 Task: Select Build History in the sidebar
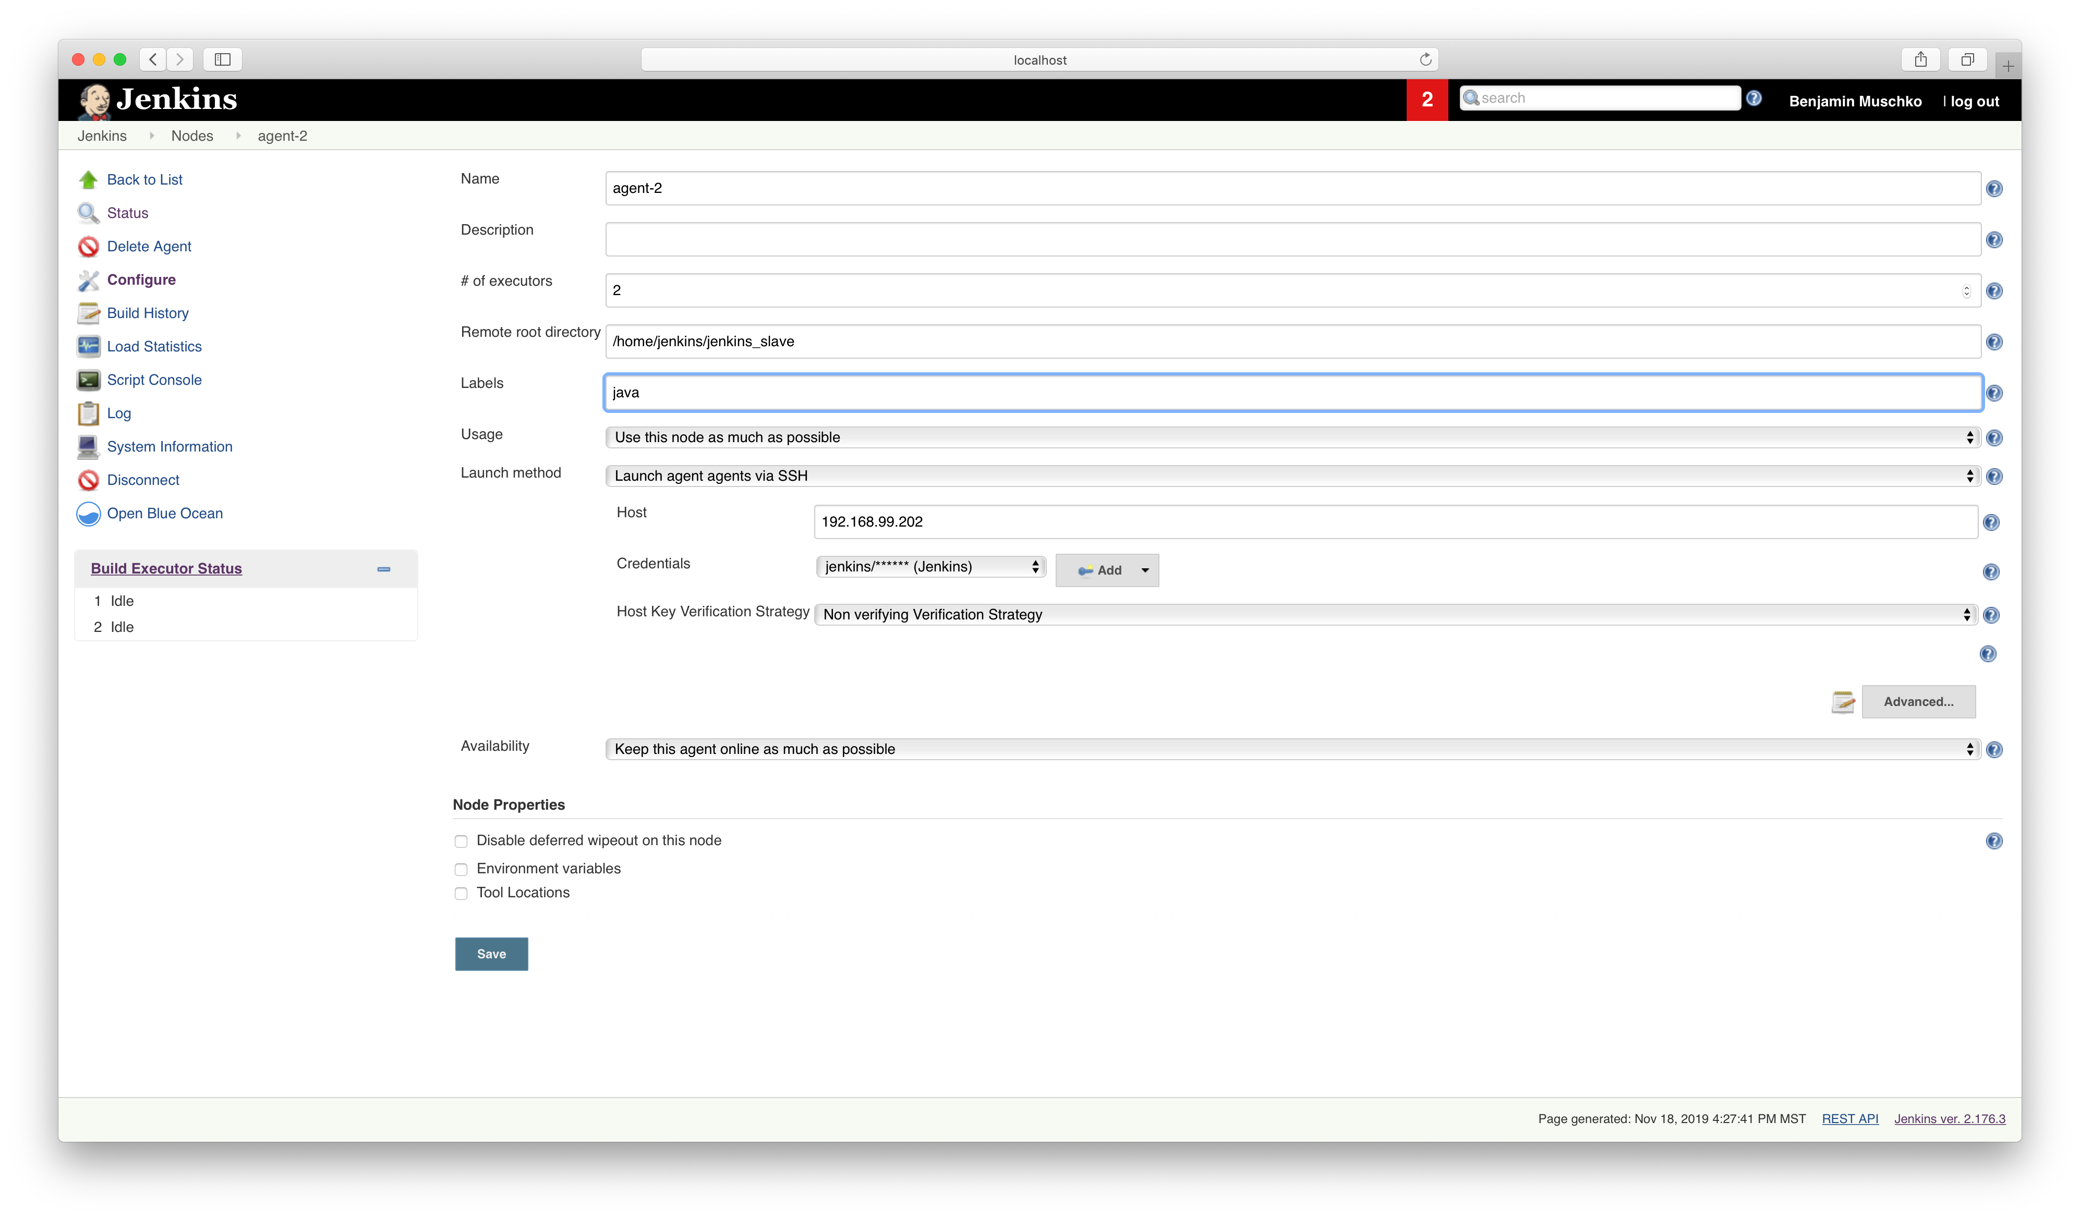tap(148, 313)
